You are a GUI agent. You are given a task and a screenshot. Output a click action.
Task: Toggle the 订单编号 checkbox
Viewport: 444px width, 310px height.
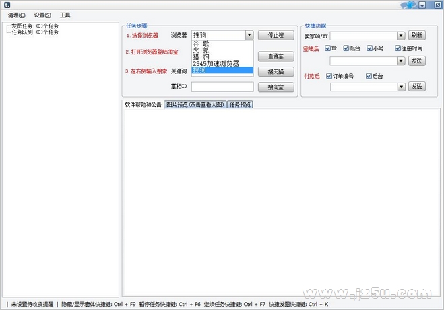coord(329,76)
